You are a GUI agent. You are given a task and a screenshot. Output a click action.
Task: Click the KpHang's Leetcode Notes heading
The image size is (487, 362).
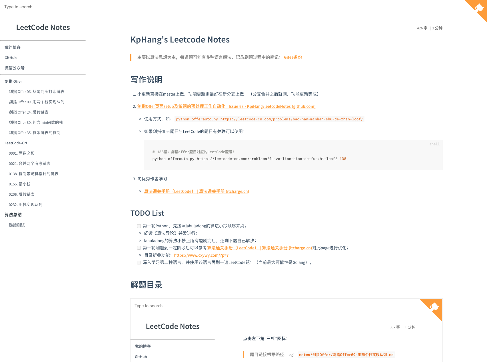180,40
